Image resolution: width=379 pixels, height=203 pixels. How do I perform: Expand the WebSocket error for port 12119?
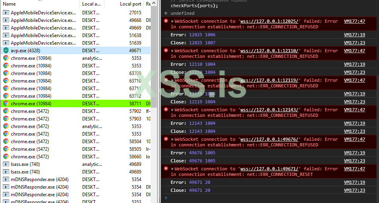tap(173, 80)
